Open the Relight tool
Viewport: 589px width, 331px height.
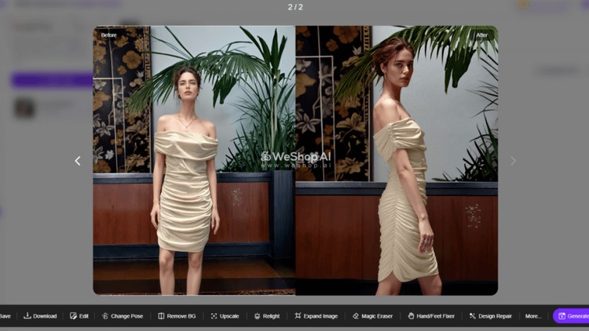pos(267,316)
